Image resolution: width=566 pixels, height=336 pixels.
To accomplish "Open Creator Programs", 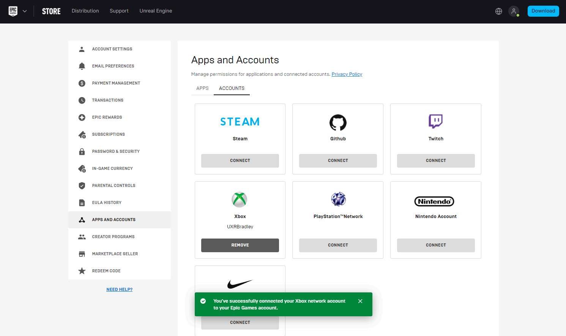I will tap(120, 237).
